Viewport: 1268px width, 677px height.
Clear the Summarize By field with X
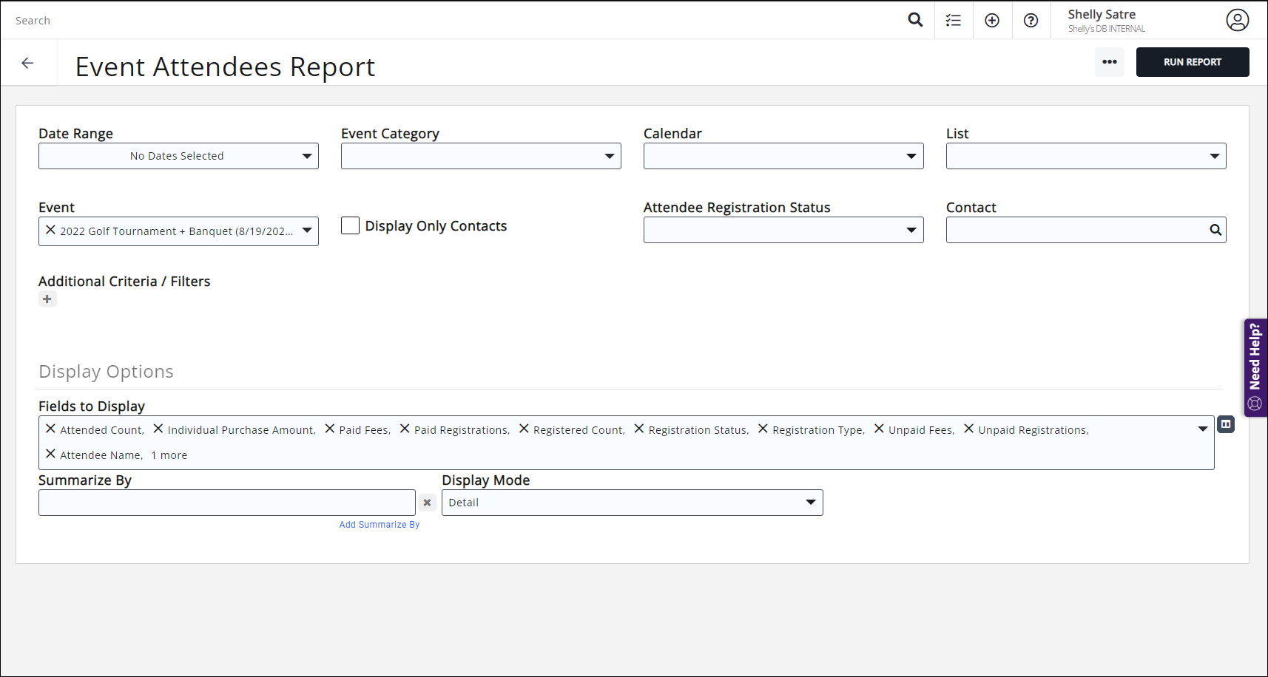tap(427, 503)
